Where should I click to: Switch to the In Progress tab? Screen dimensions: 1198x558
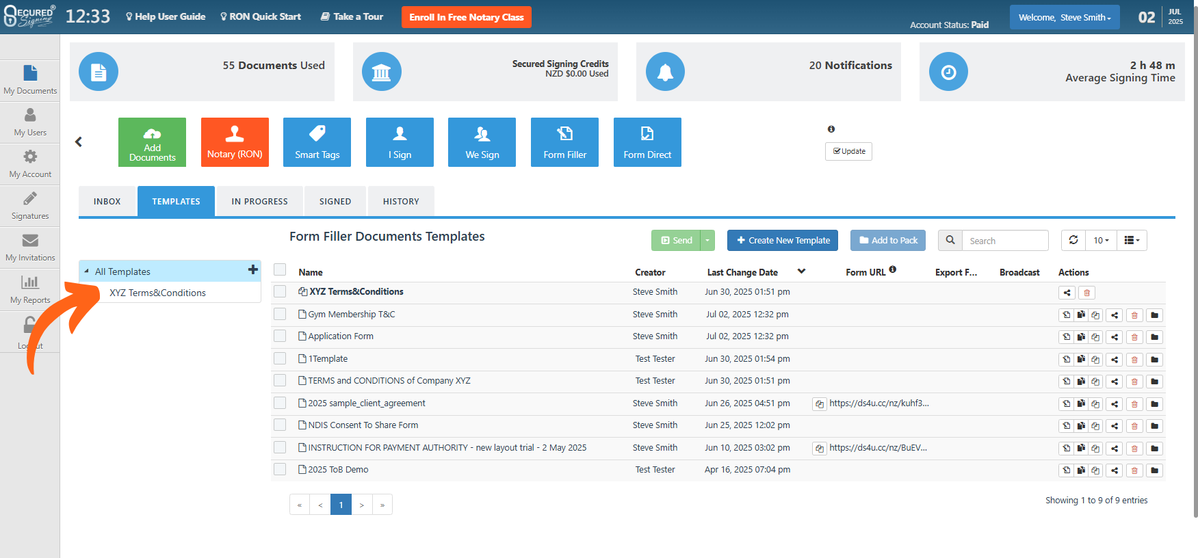(x=259, y=202)
